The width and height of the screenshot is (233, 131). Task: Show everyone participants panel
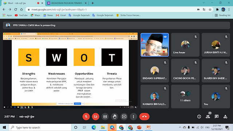[x=208, y=116]
